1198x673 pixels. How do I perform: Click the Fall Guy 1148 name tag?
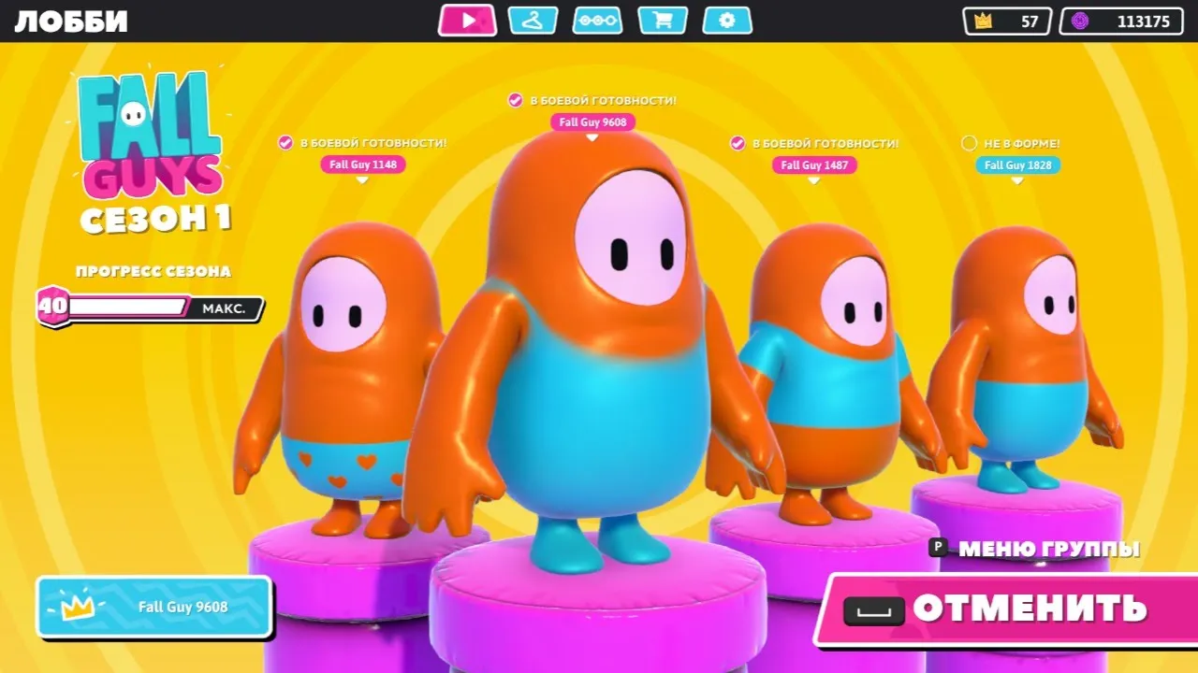[363, 165]
